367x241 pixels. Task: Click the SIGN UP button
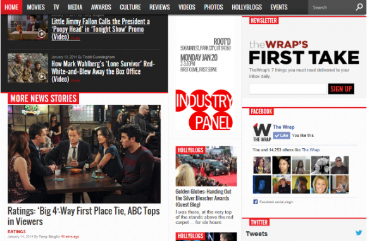(341, 89)
